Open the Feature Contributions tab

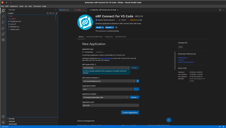94,37
